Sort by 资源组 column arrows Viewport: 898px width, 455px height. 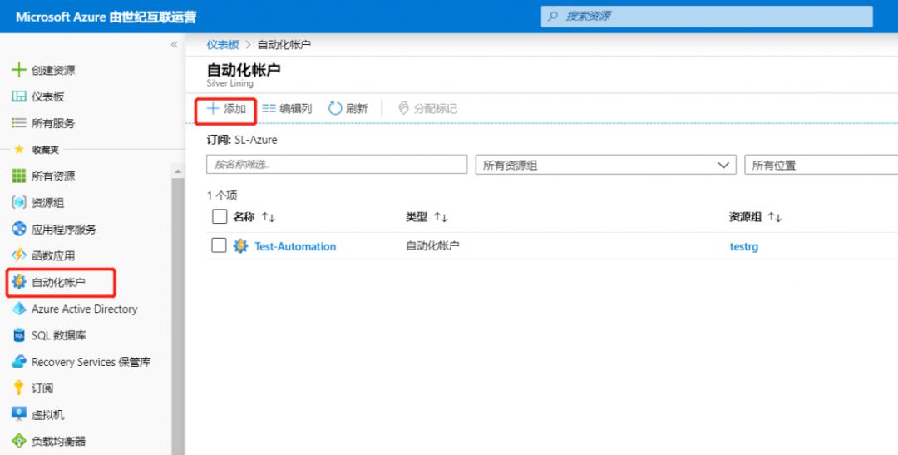(774, 217)
